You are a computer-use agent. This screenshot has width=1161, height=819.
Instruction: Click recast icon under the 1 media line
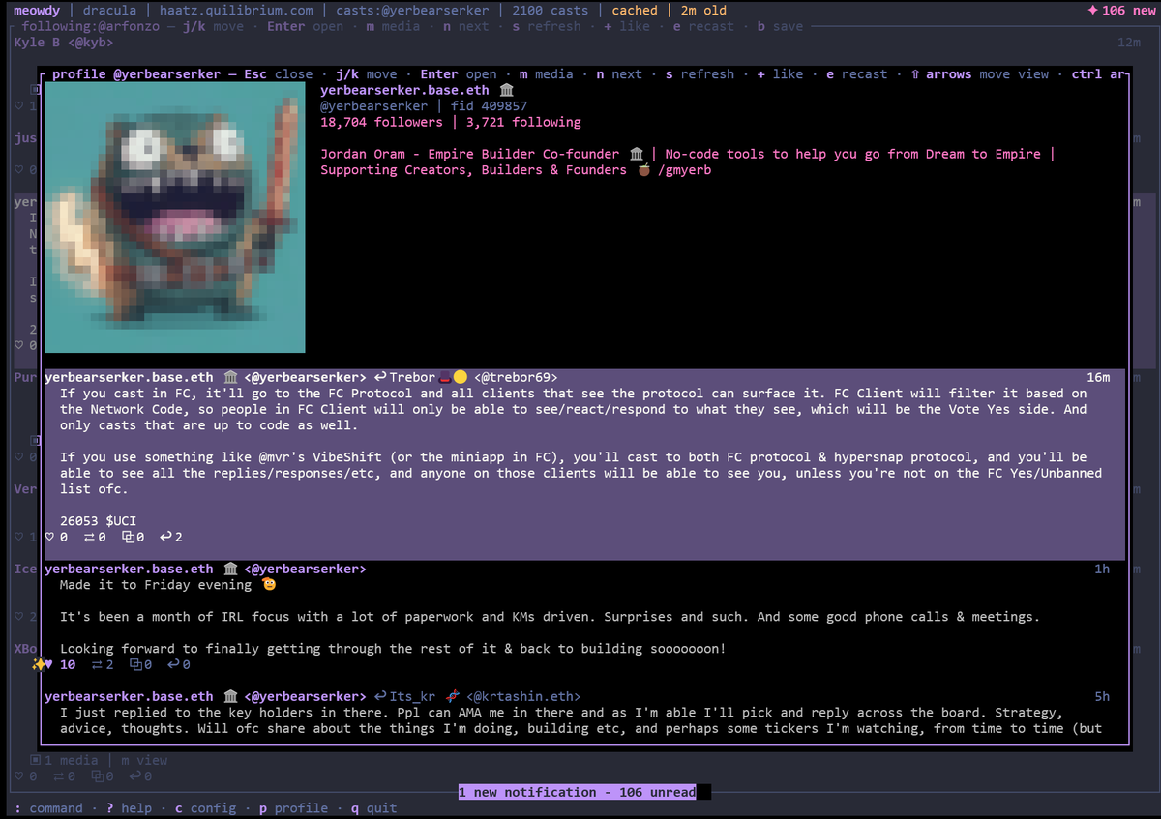pos(58,776)
